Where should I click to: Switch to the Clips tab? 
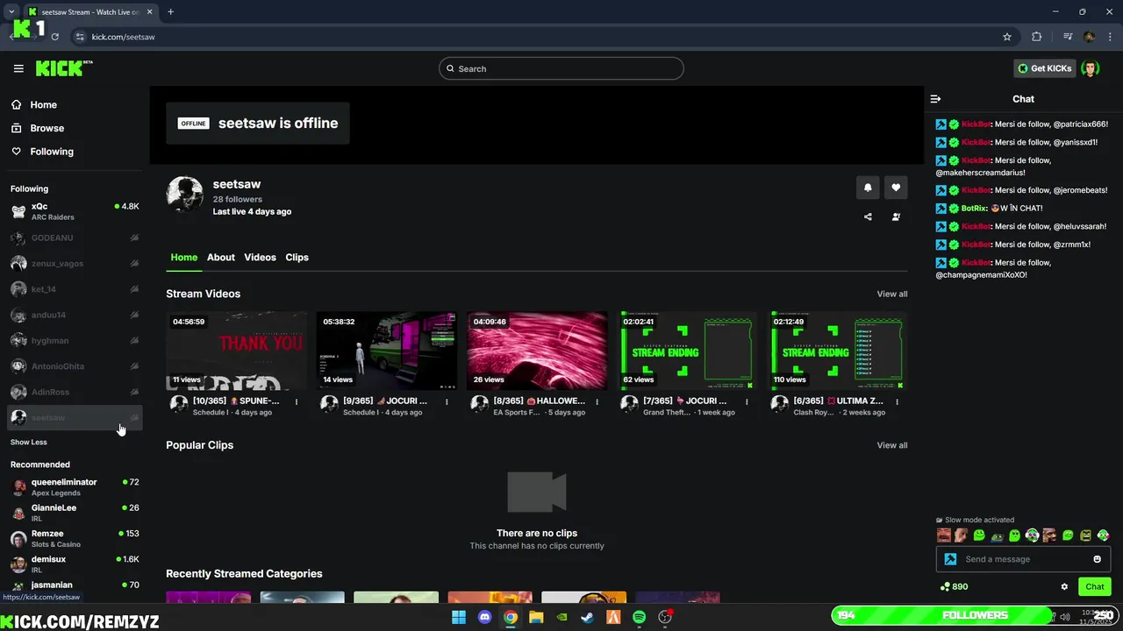(x=297, y=258)
